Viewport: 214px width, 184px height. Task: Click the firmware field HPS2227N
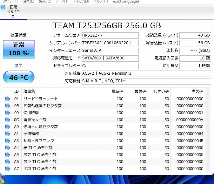point(110,35)
